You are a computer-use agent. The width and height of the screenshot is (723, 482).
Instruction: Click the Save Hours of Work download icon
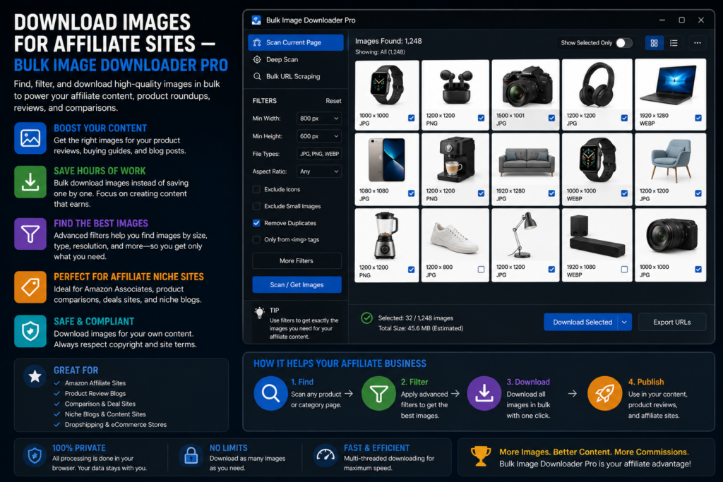click(x=30, y=182)
